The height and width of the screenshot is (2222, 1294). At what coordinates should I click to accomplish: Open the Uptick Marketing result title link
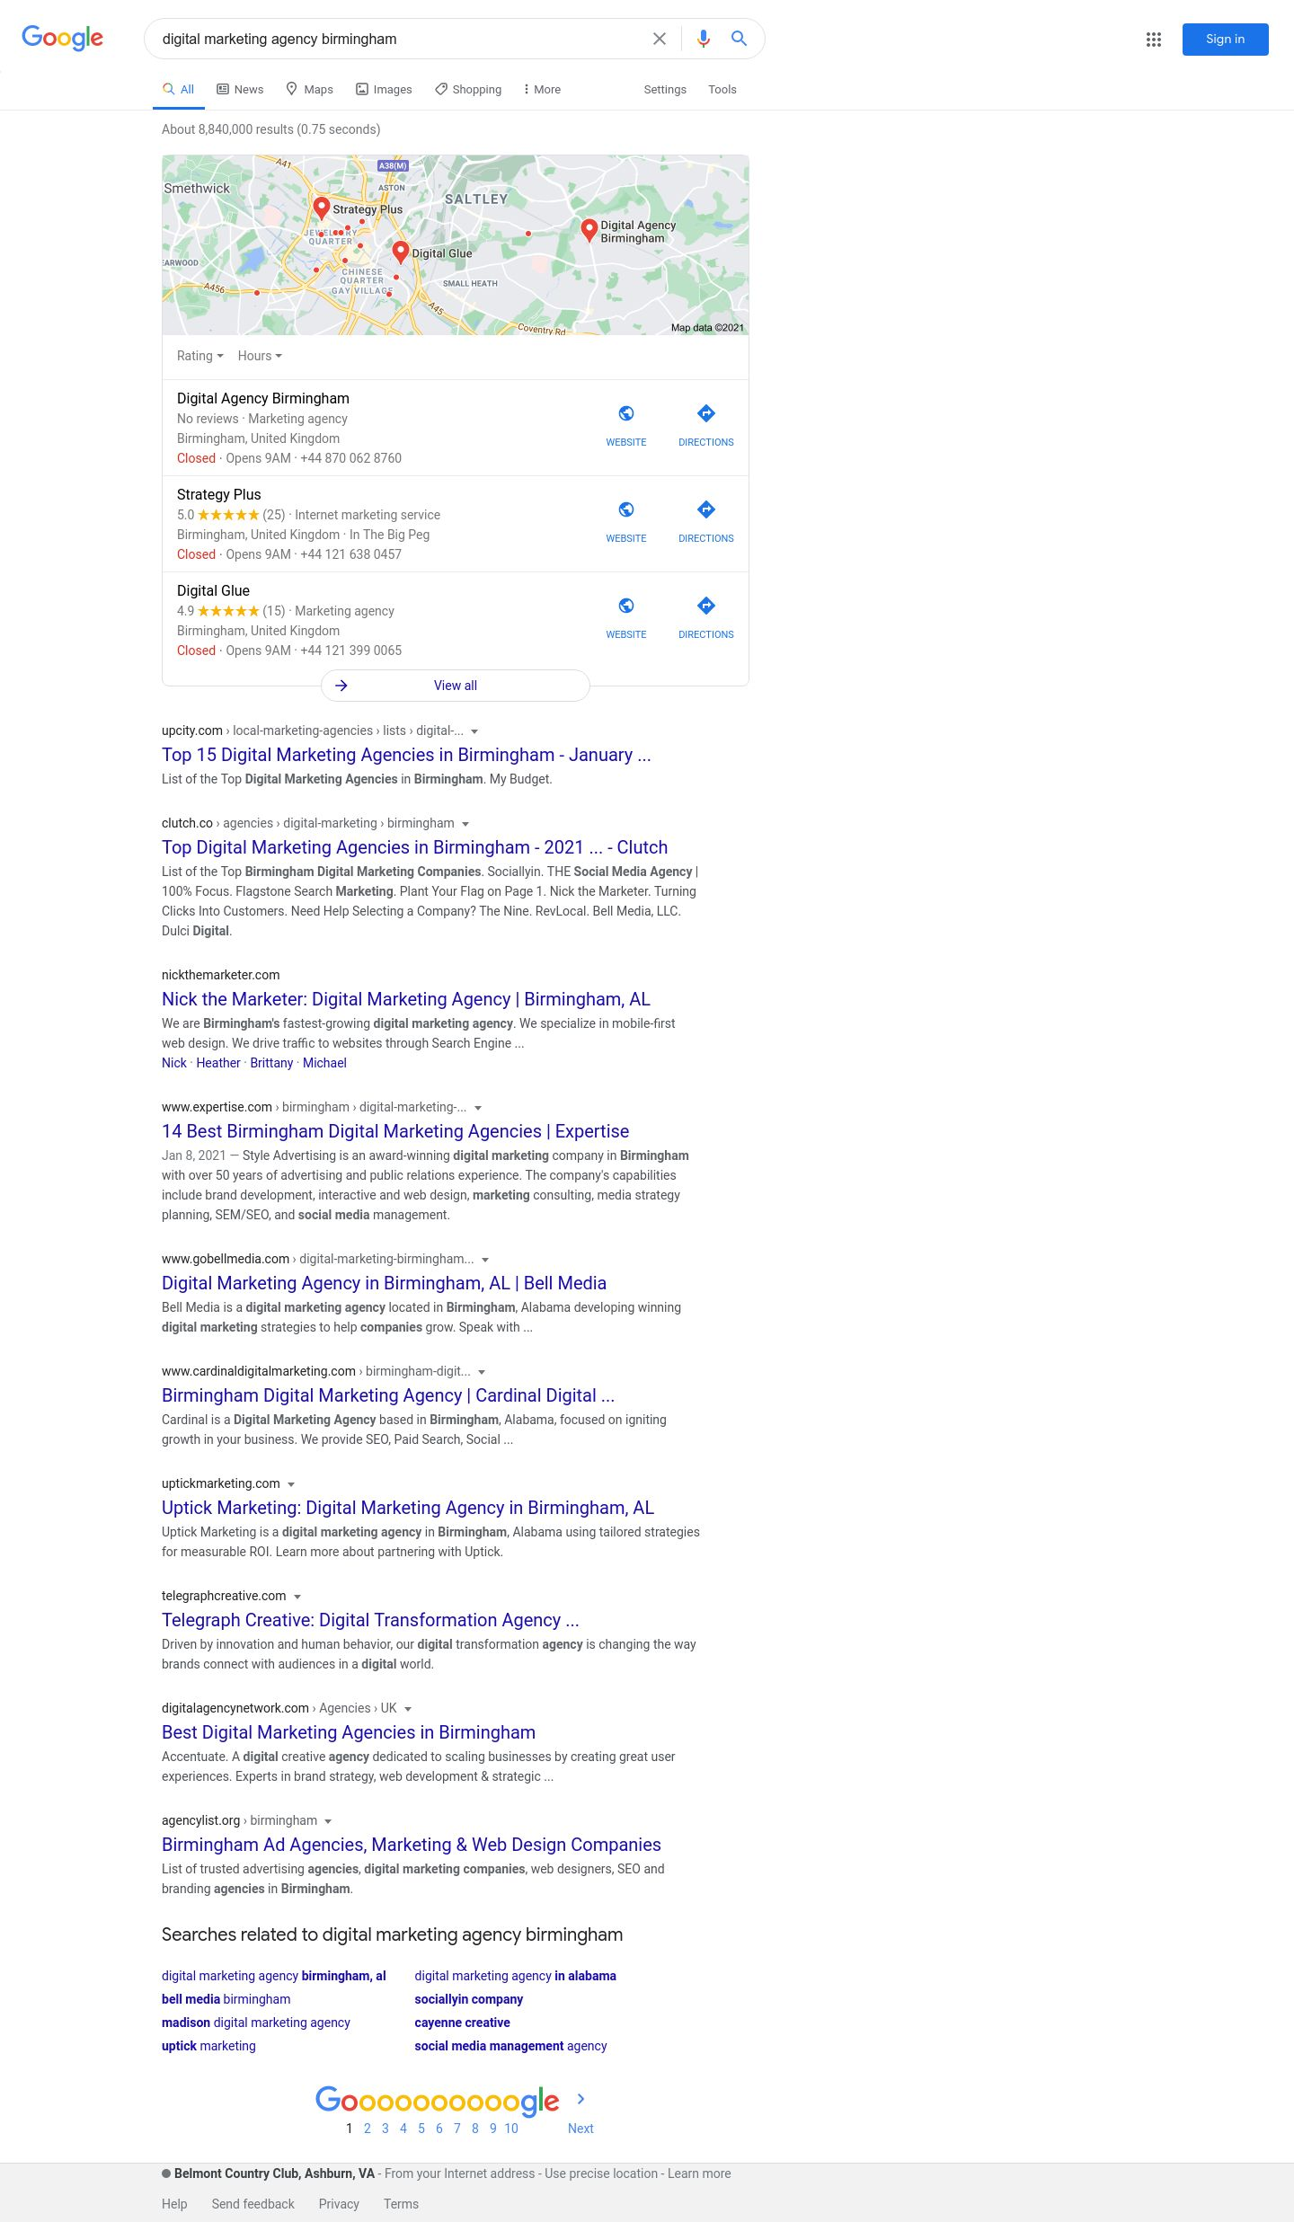point(408,1508)
